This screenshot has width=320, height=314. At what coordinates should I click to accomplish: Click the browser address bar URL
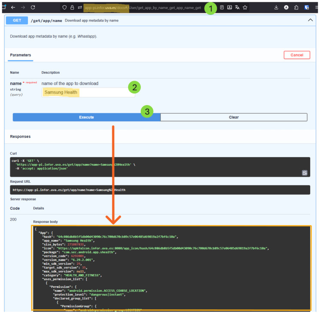[x=143, y=8]
